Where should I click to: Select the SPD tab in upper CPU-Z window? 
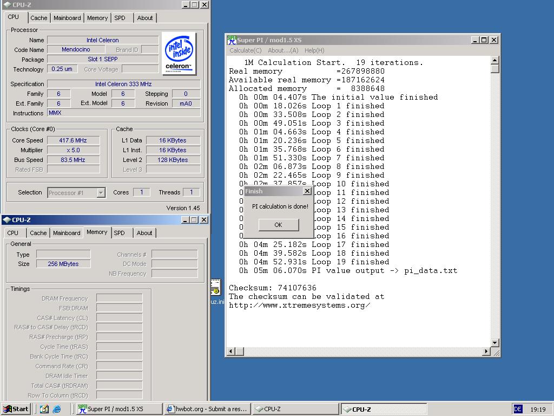pos(120,18)
